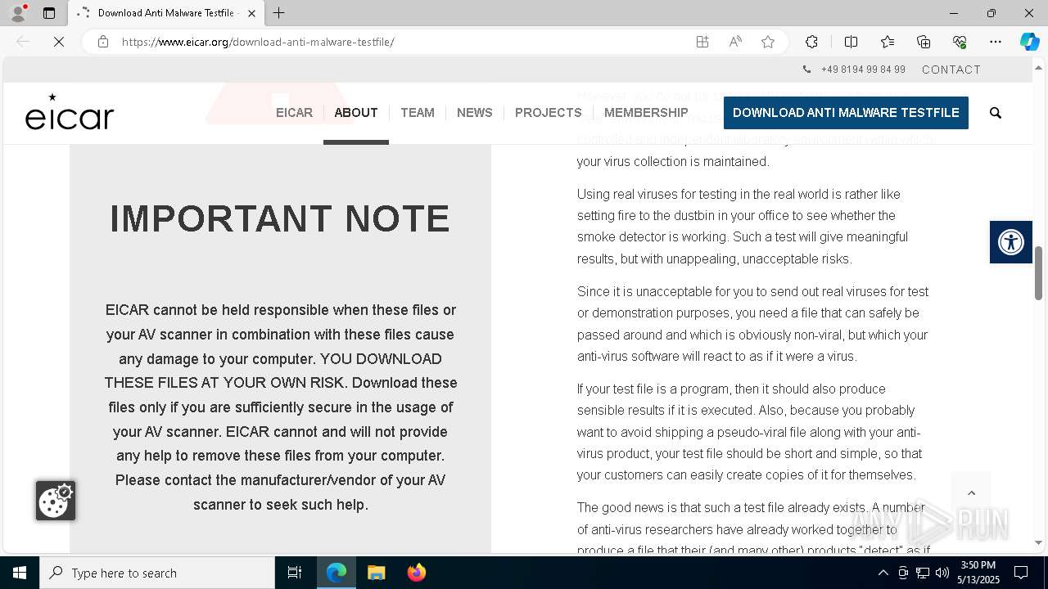Open Microsoft Edge from taskbar
Screen dimensions: 1048x589
pyautogui.click(x=337, y=573)
